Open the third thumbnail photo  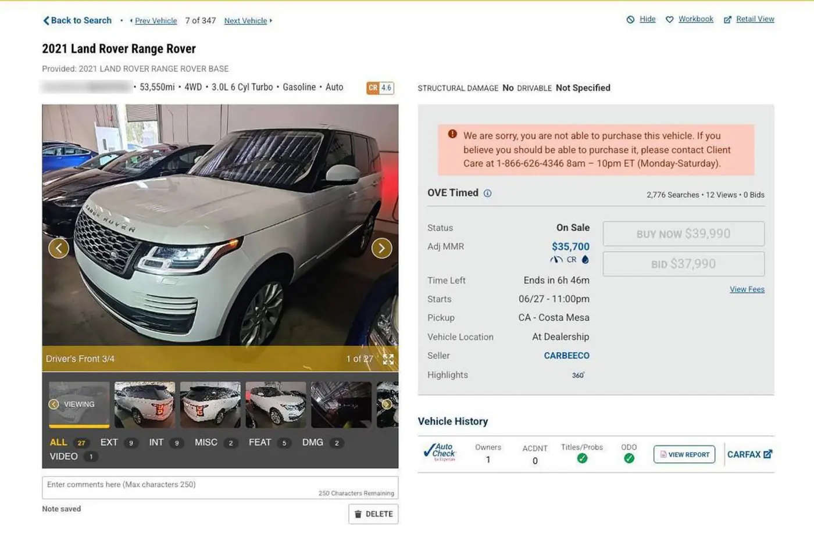(x=210, y=405)
